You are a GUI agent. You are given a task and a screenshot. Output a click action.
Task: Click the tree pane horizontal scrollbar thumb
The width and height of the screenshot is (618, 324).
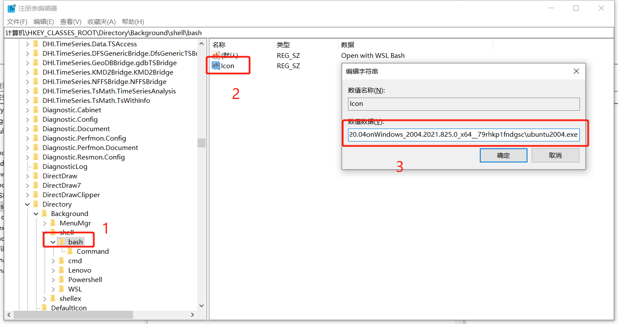[73, 315]
